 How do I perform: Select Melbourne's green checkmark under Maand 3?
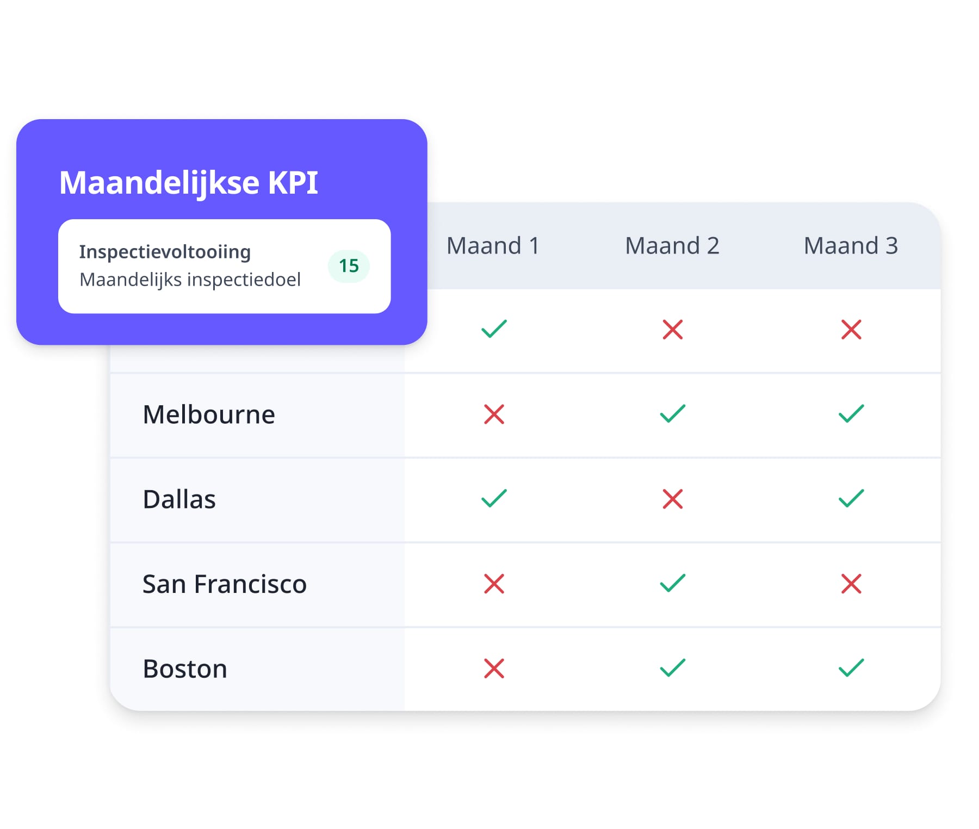pyautogui.click(x=851, y=414)
